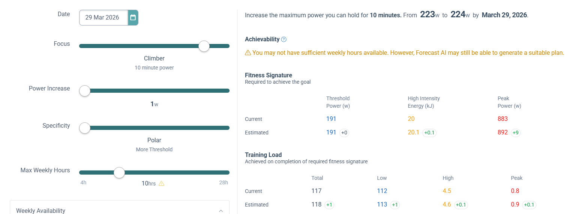This screenshot has height=214, width=572.
Task: Click the date field showing 29 Mar 2026
Action: click(103, 18)
